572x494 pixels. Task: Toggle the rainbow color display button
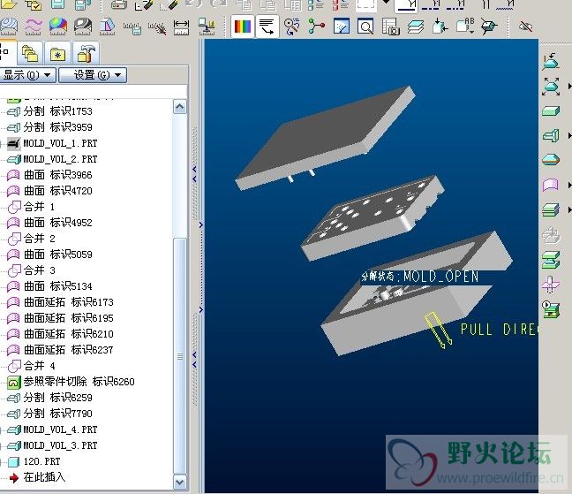point(243,27)
